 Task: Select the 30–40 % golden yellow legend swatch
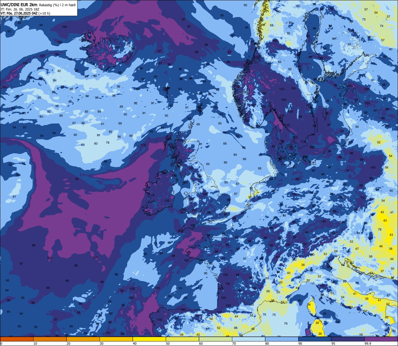(116, 339)
